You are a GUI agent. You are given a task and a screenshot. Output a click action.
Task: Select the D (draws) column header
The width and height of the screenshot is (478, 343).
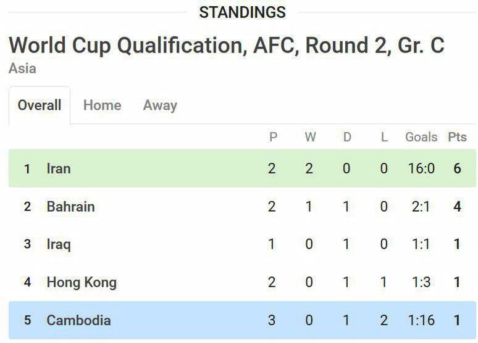(347, 137)
